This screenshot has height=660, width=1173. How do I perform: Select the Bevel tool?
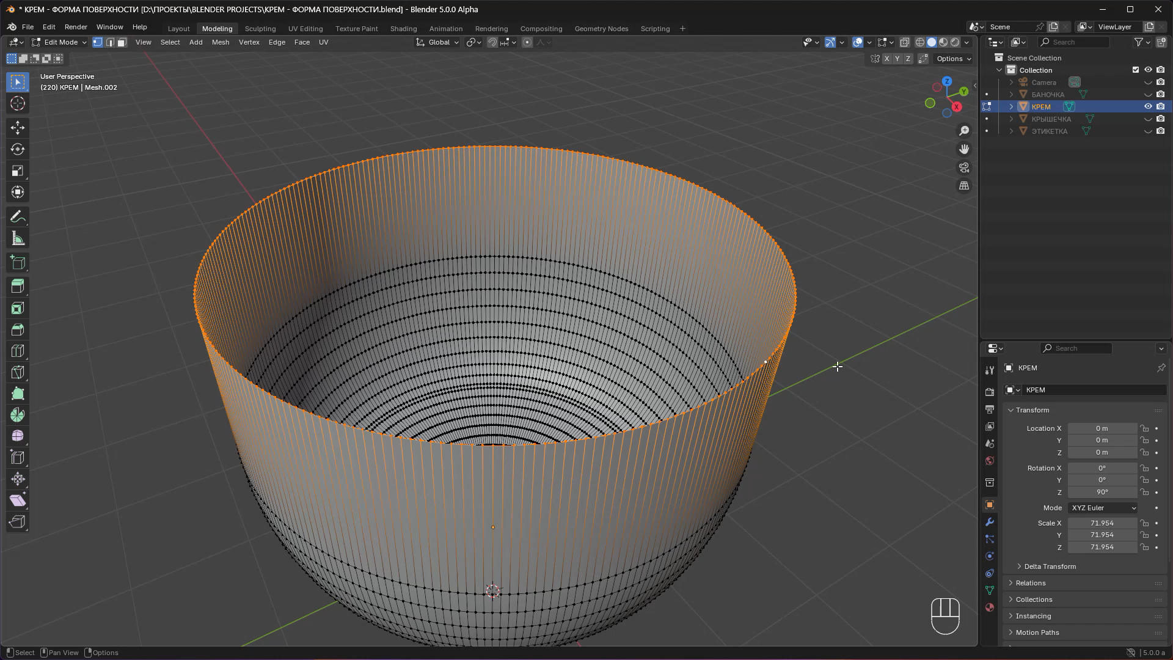click(x=18, y=329)
